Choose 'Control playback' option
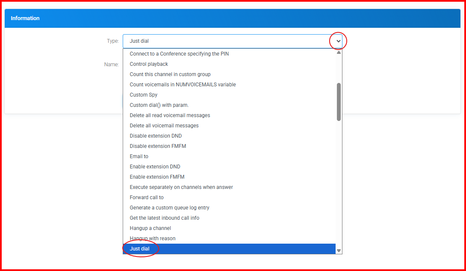466x271 pixels. (x=149, y=64)
